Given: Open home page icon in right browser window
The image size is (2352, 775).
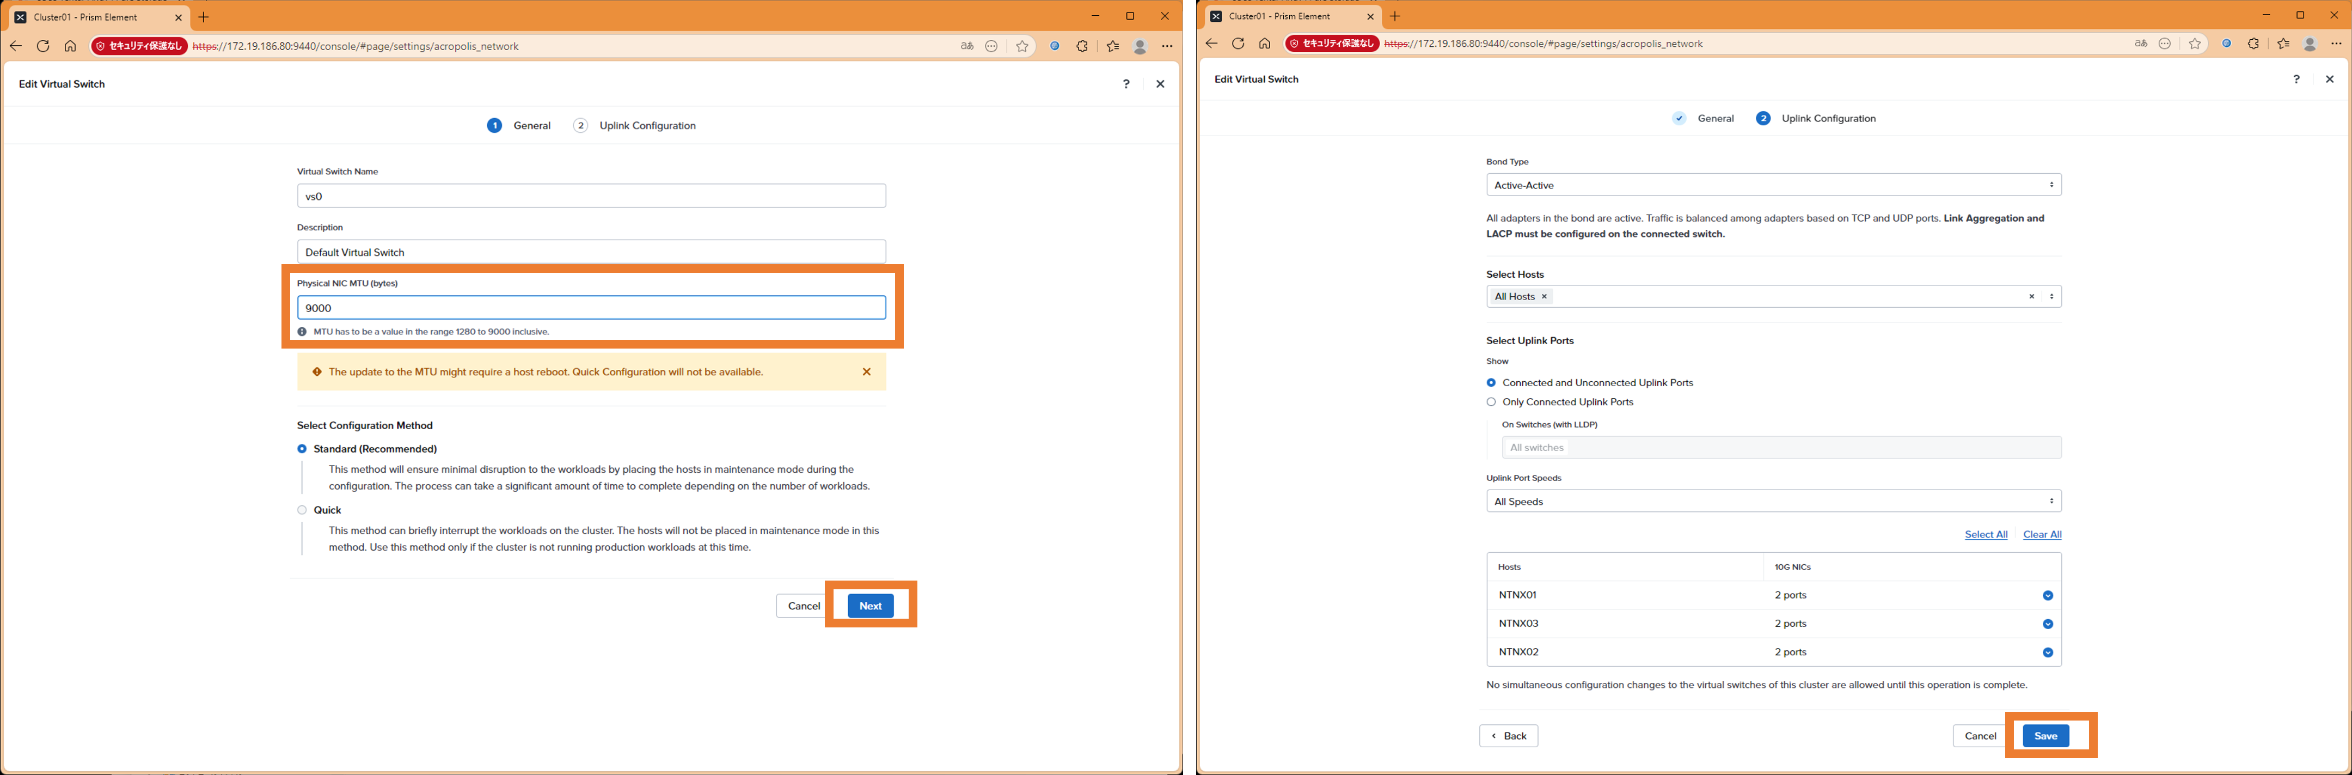Looking at the screenshot, I should click(1265, 44).
